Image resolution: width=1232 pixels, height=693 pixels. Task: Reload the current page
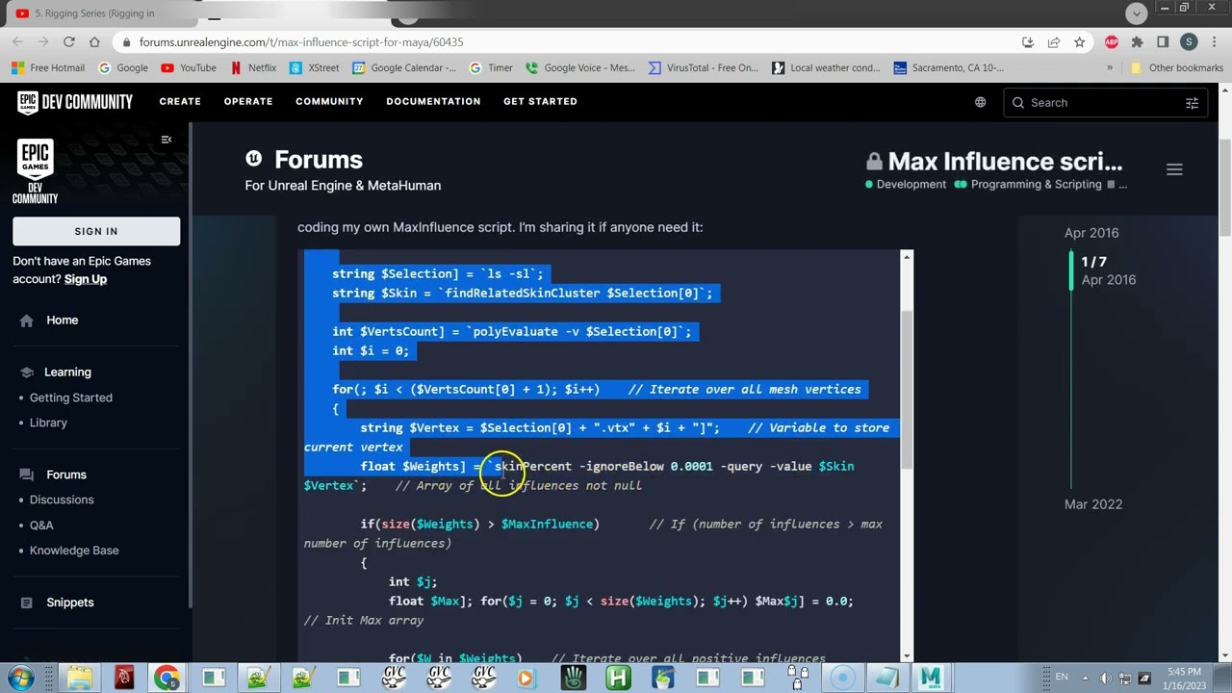68,42
